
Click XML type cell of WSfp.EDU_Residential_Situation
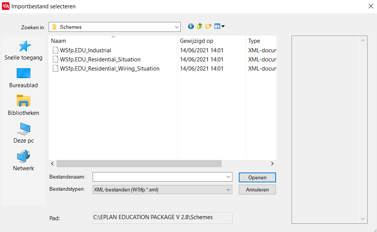pyautogui.click(x=262, y=59)
